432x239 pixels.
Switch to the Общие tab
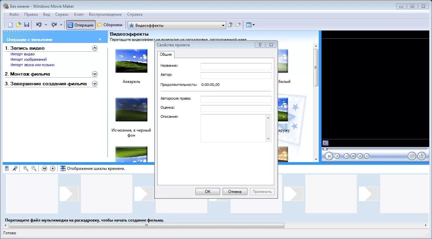(166, 54)
